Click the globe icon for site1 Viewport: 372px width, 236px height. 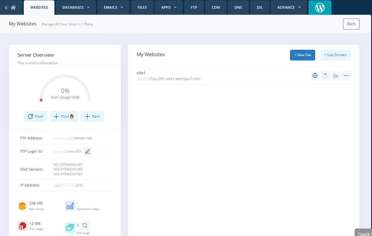tap(315, 76)
